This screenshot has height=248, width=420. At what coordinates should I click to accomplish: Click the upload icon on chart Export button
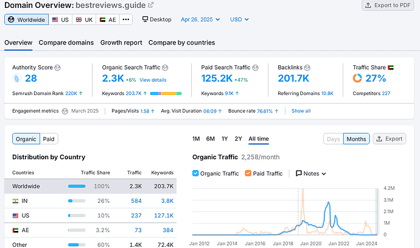click(379, 139)
